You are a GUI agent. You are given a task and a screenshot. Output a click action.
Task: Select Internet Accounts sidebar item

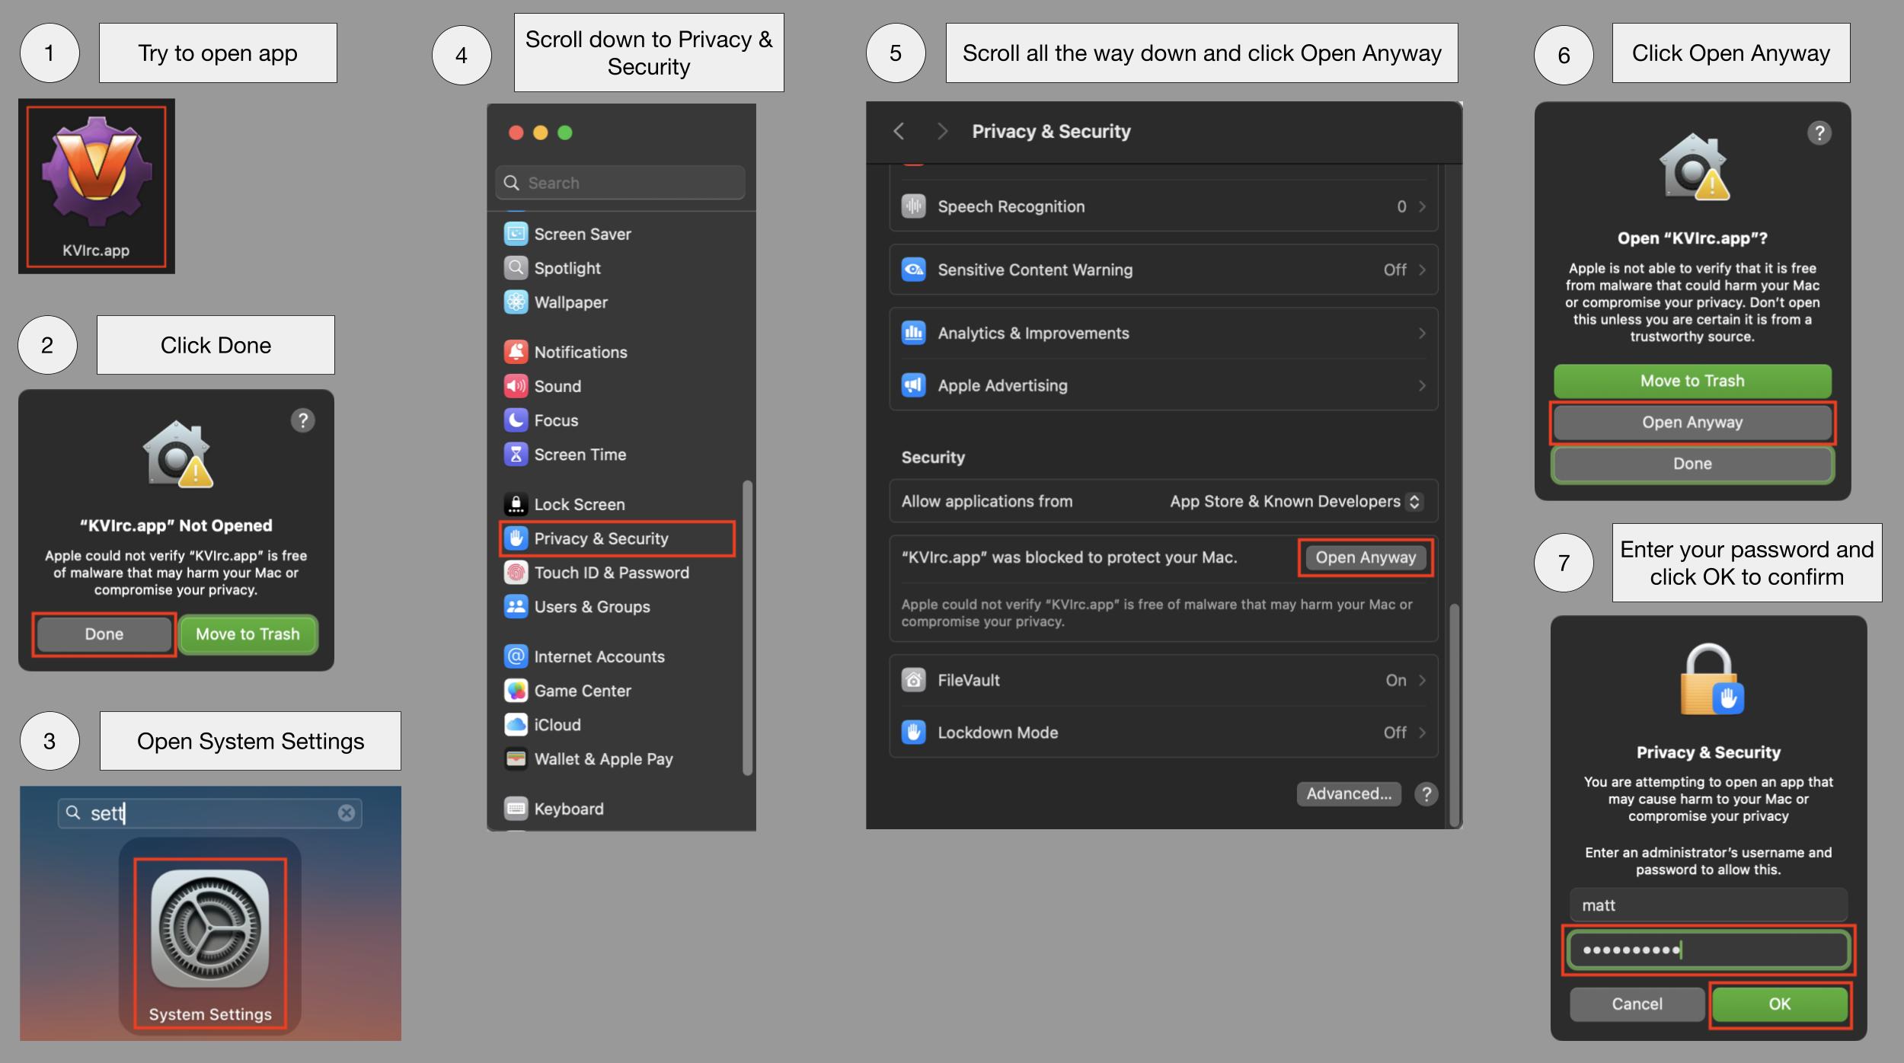[617, 656]
